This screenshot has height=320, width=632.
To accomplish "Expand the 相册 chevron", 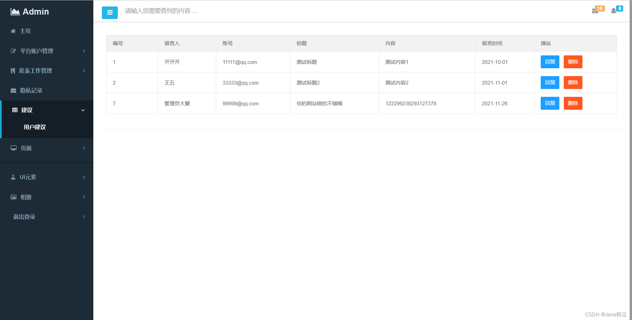I will (84, 197).
